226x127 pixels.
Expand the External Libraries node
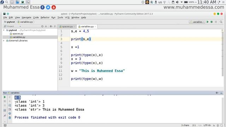(x=4, y=41)
